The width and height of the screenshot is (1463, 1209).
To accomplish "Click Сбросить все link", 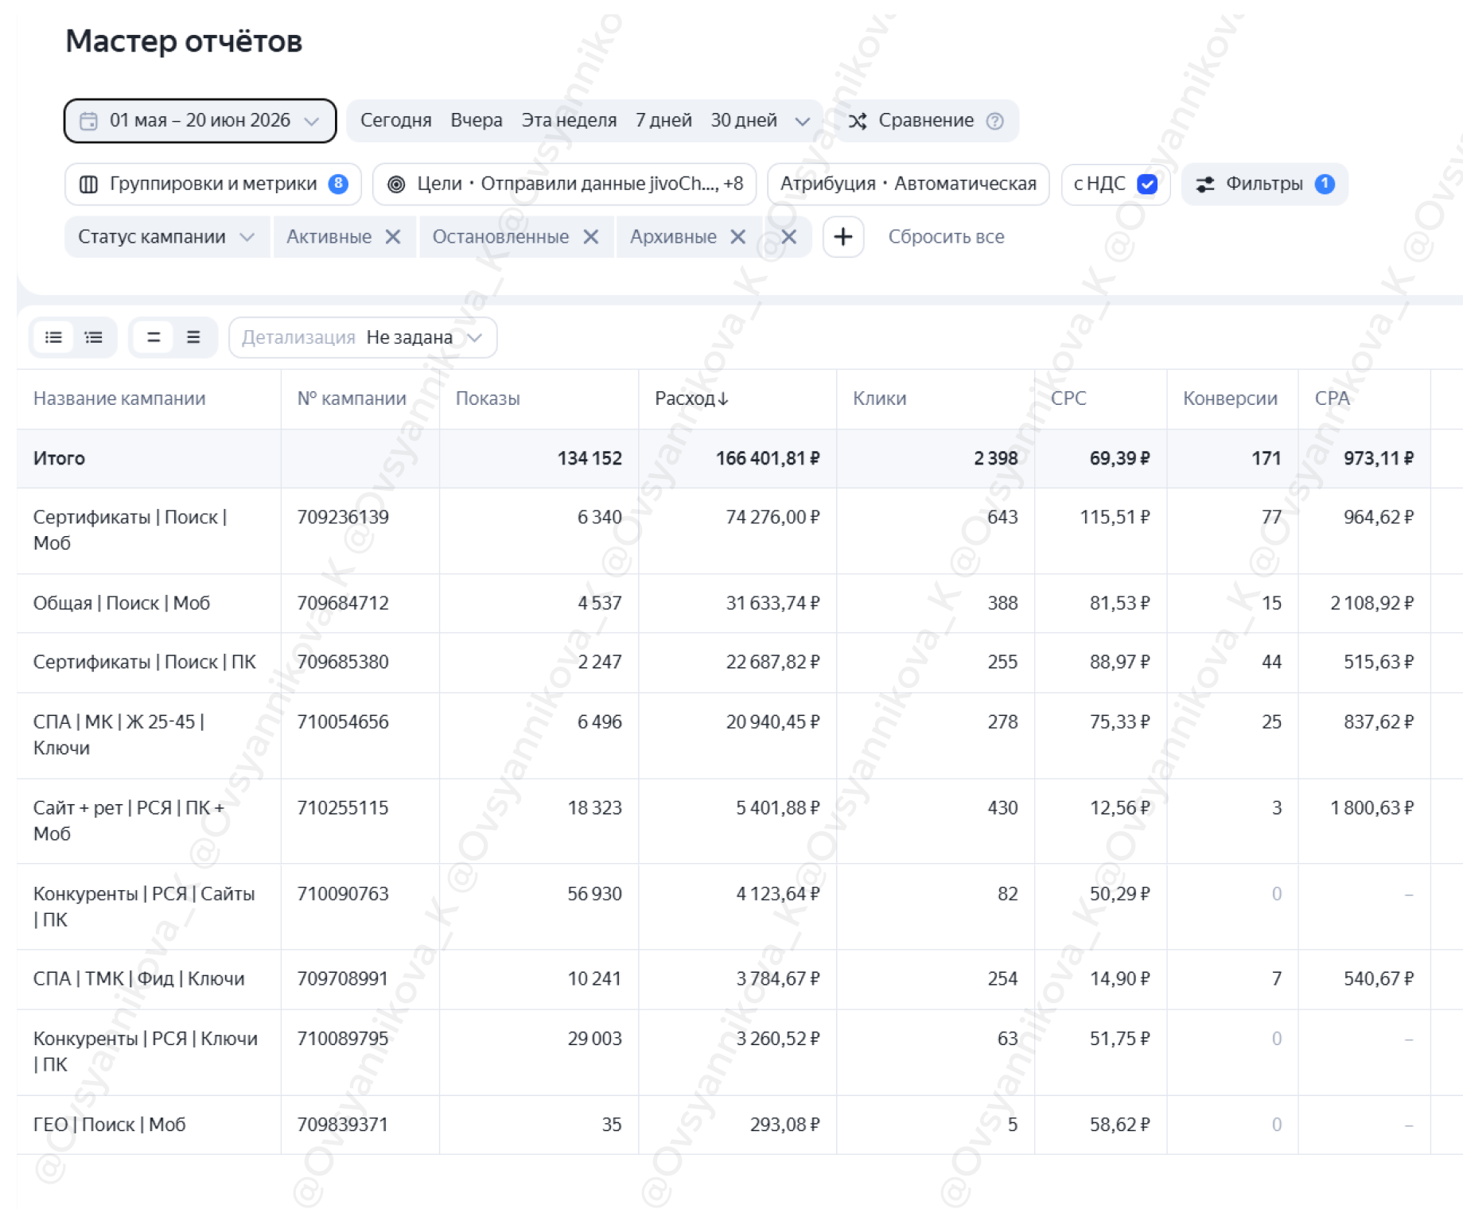I will coord(946,237).
